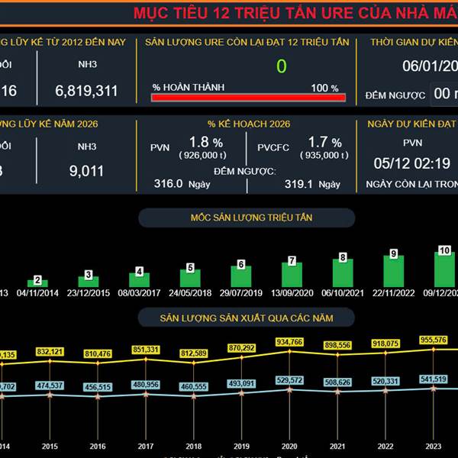This screenshot has height=458, width=458.
Task: Click the 2020 year axis label
Action: pyautogui.click(x=289, y=447)
